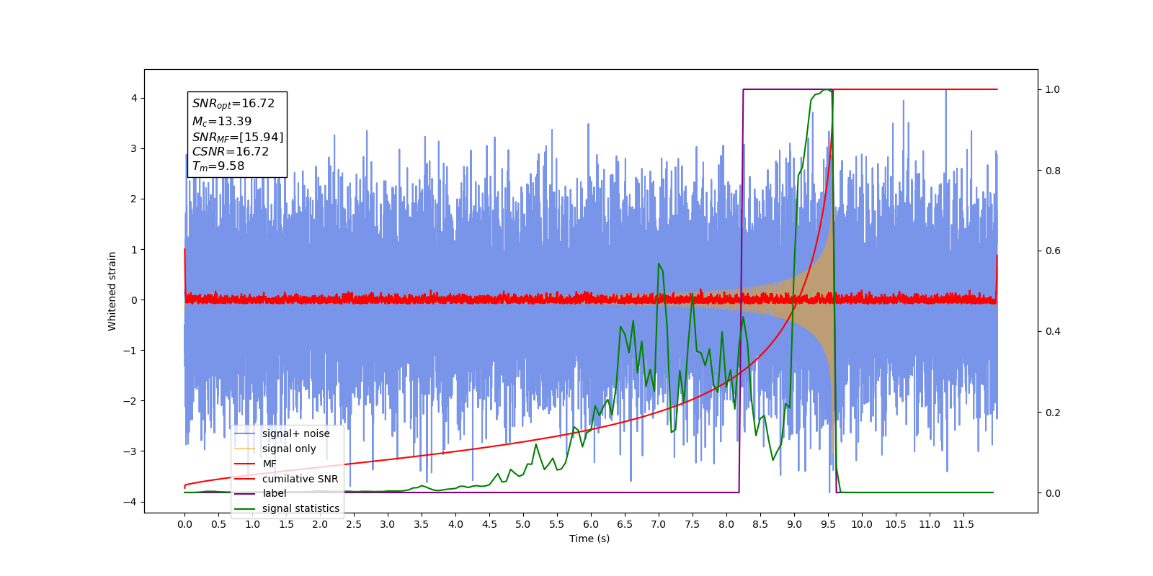The width and height of the screenshot is (1153, 576).
Task: Click the Mc=13.39 annotation text
Action: pyautogui.click(x=222, y=122)
